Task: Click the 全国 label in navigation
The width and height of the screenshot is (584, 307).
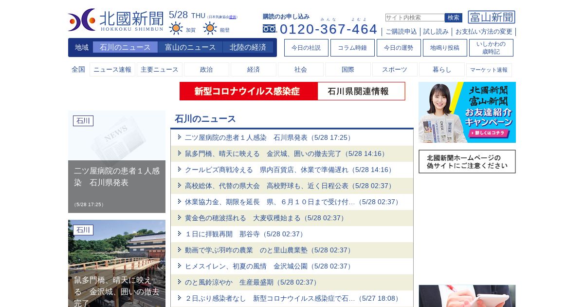Action: pos(78,70)
